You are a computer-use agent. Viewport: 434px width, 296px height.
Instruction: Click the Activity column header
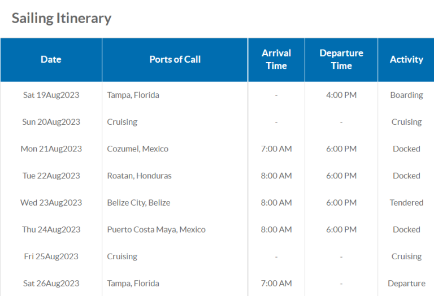tap(406, 59)
